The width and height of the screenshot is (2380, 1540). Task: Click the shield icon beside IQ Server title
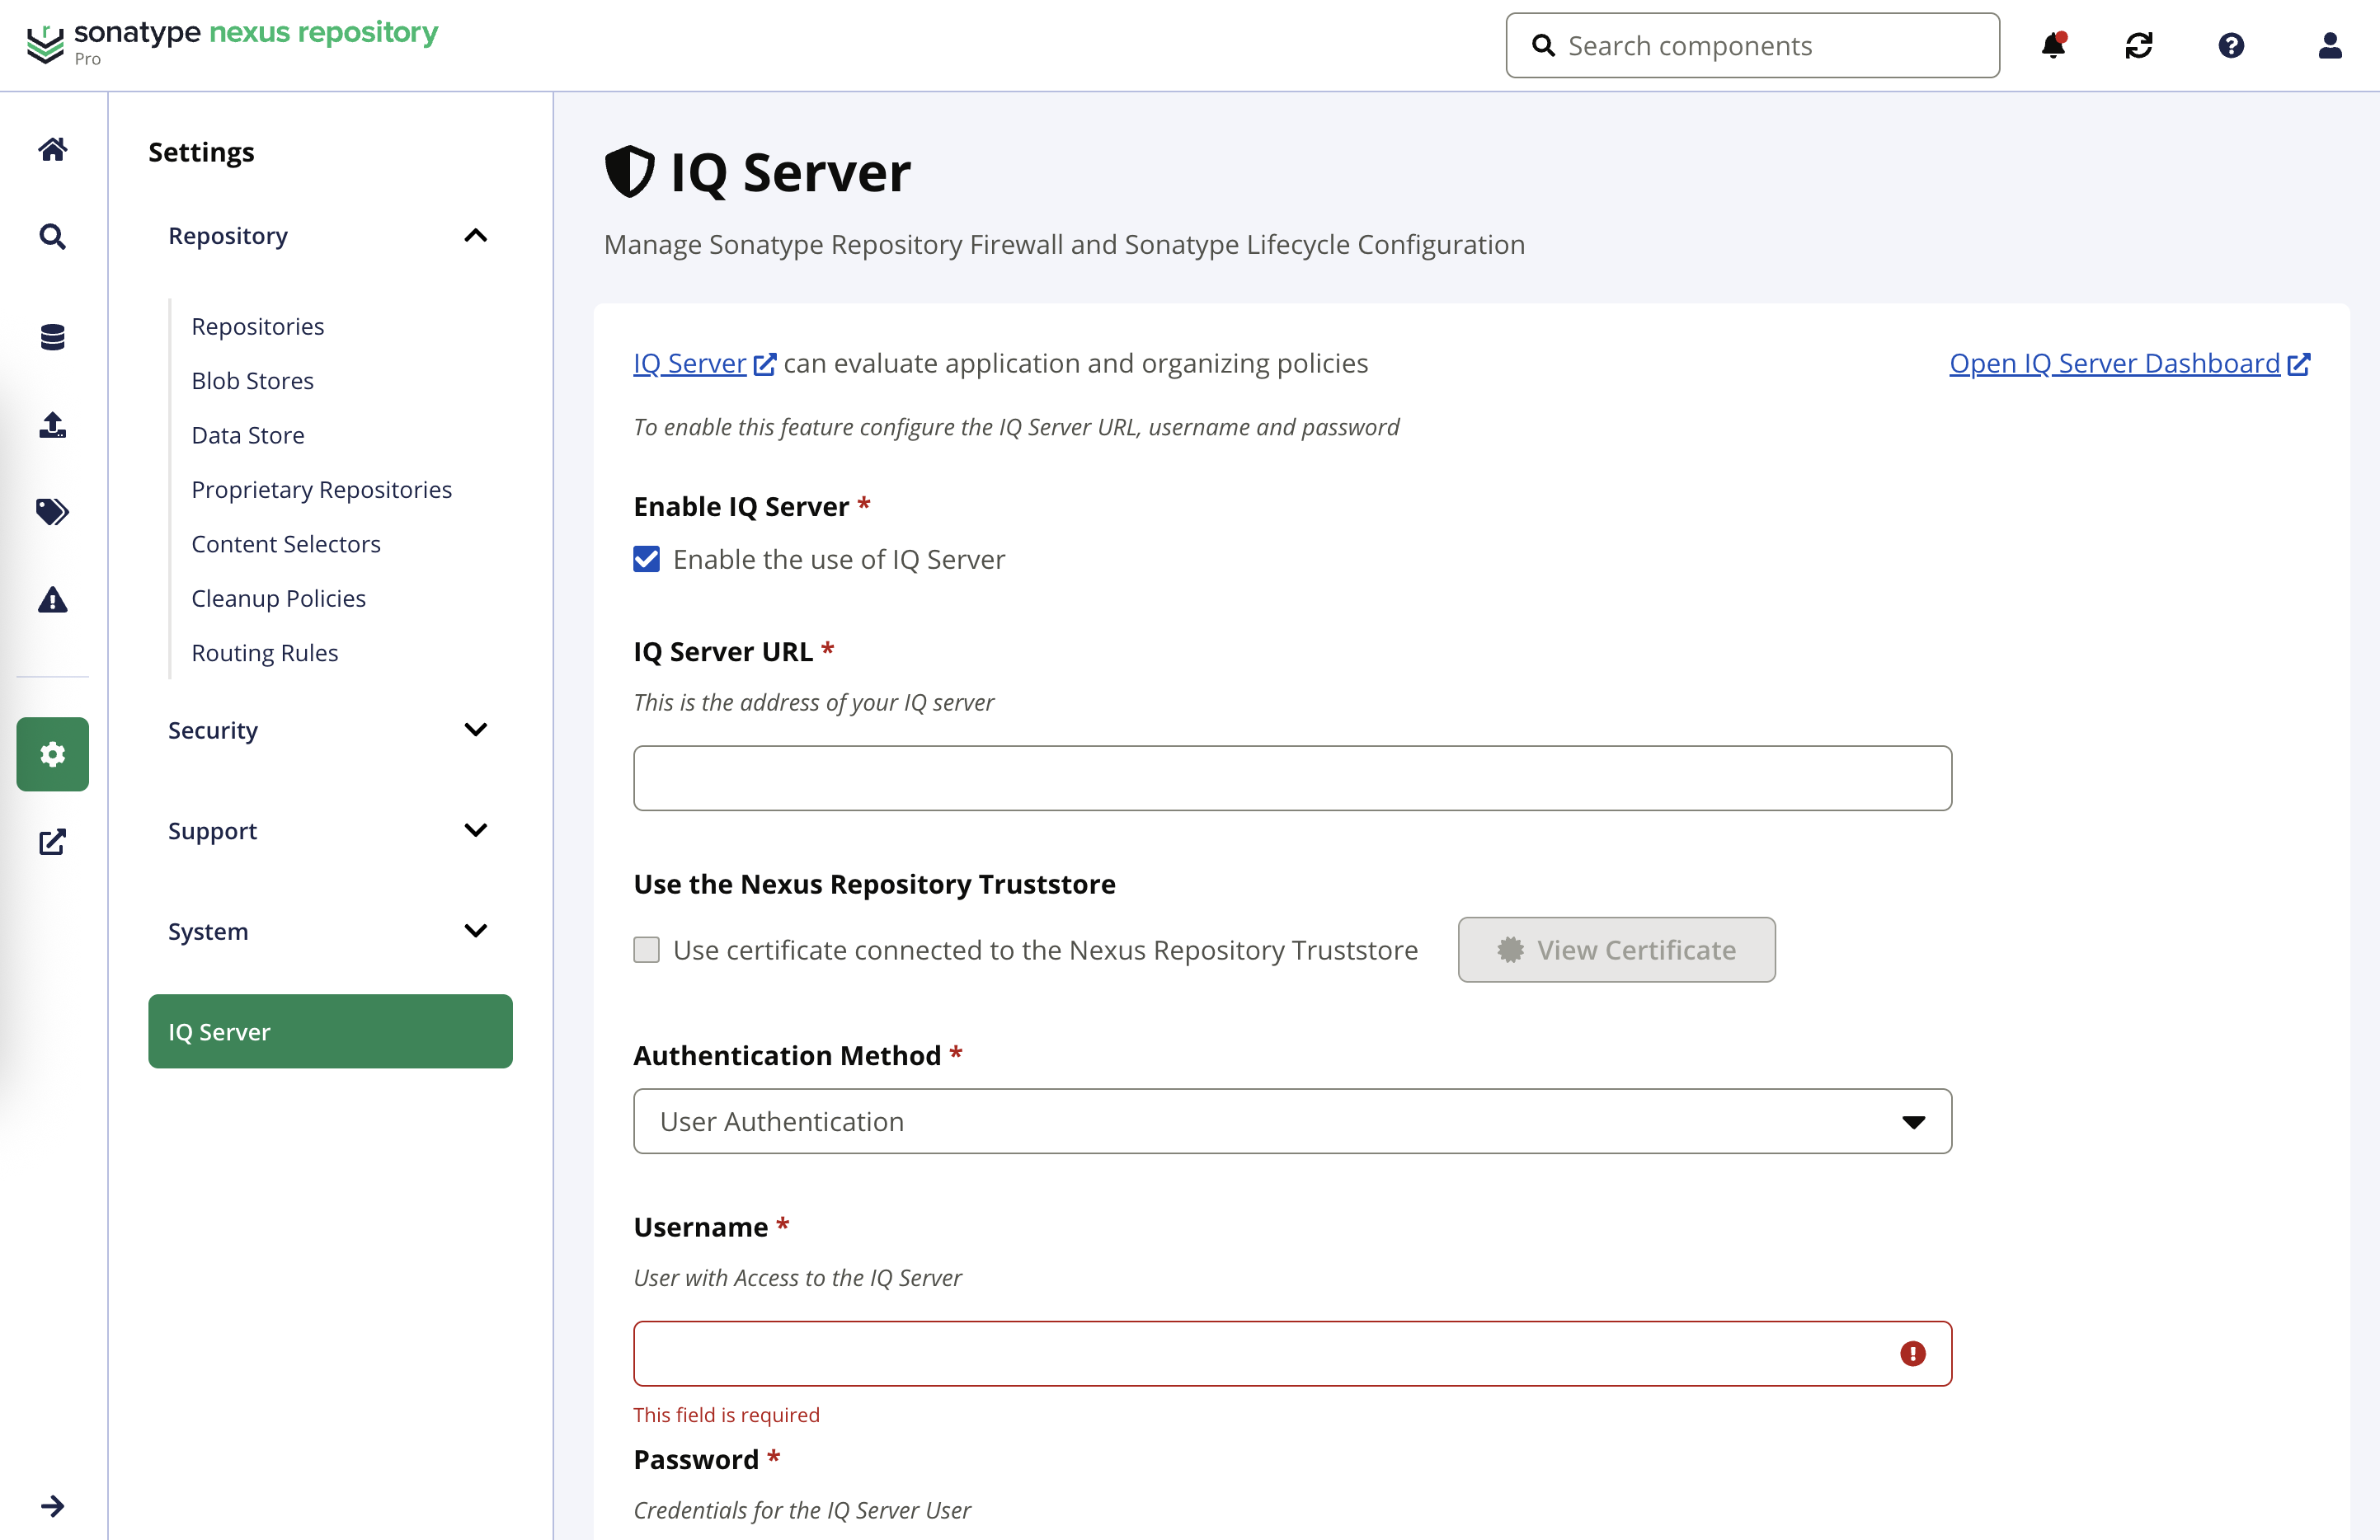point(630,172)
